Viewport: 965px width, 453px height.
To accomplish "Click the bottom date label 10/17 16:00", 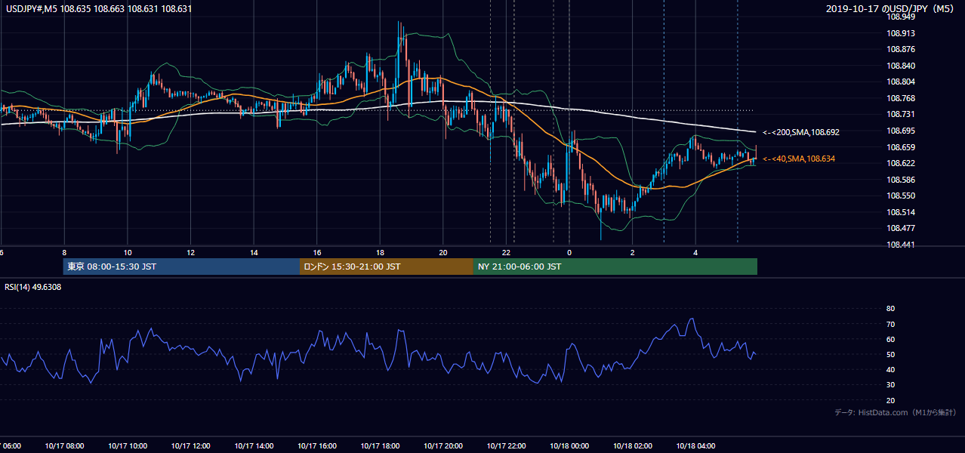I will point(316,446).
